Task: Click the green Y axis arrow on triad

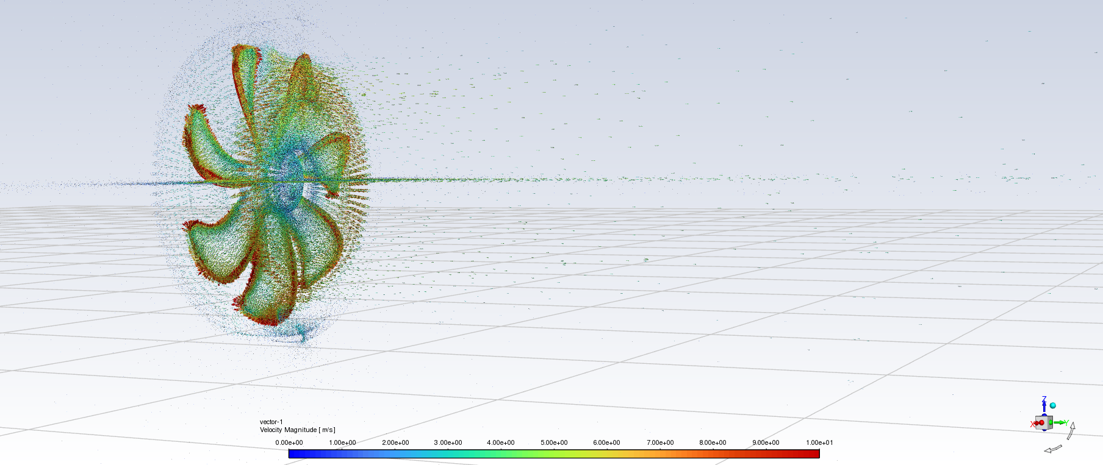Action: tap(1059, 422)
